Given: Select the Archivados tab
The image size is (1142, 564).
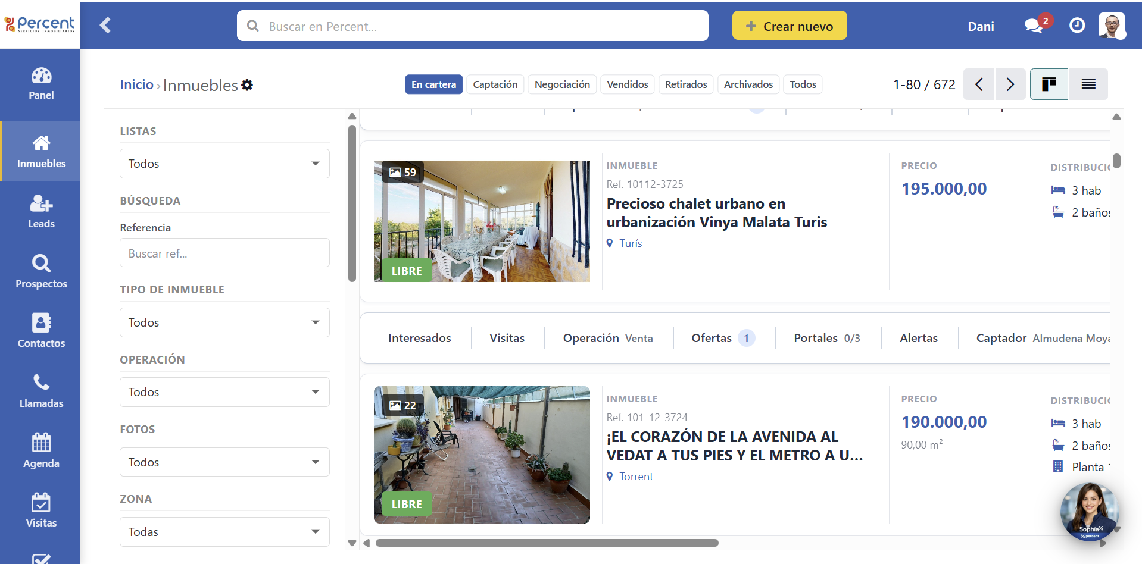Looking at the screenshot, I should click(748, 84).
